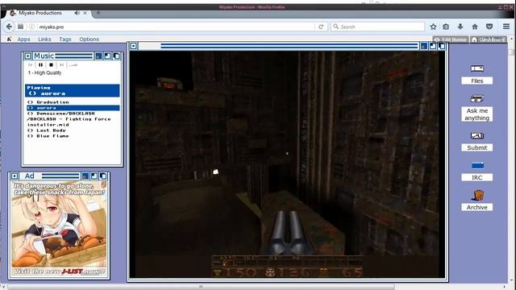
Task: Play the Graduation track
Action: pos(48,102)
